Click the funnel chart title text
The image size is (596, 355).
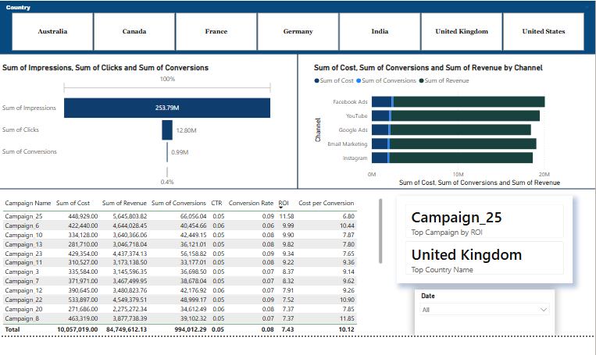(x=105, y=68)
